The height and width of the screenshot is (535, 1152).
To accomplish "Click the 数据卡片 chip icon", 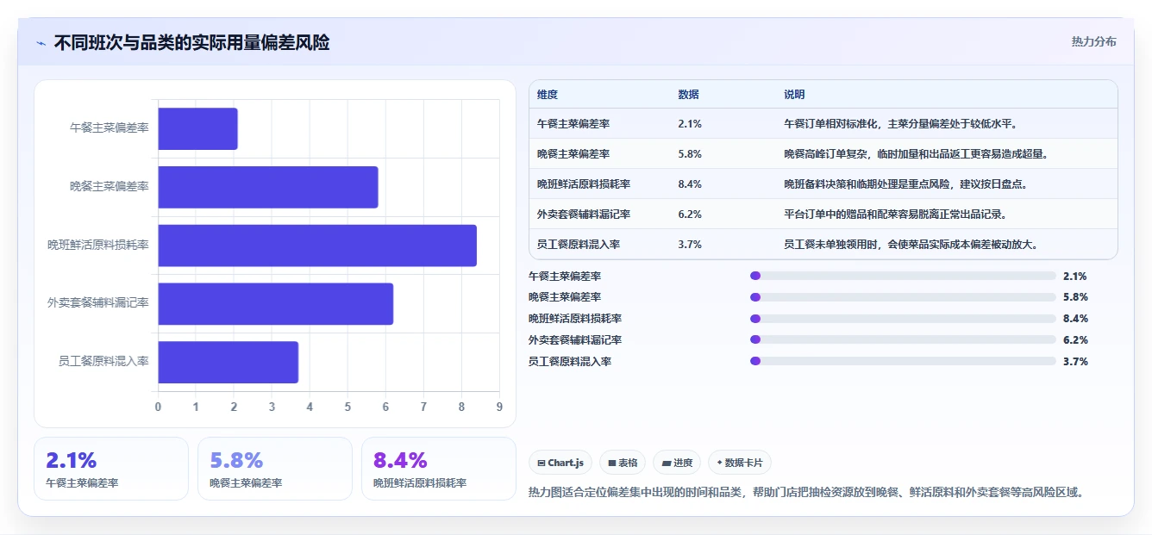I will 719,463.
